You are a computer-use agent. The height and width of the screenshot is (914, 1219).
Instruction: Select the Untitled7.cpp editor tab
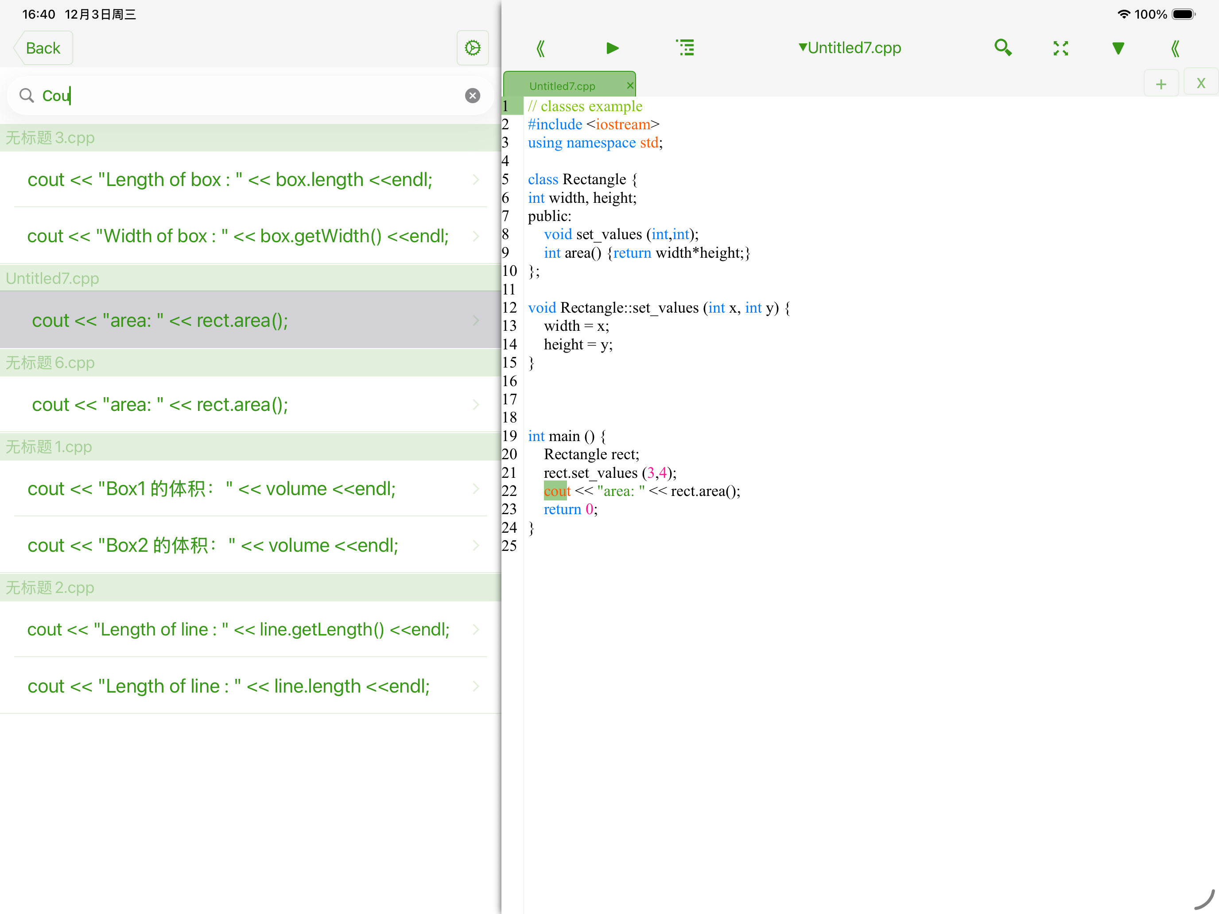[562, 86]
